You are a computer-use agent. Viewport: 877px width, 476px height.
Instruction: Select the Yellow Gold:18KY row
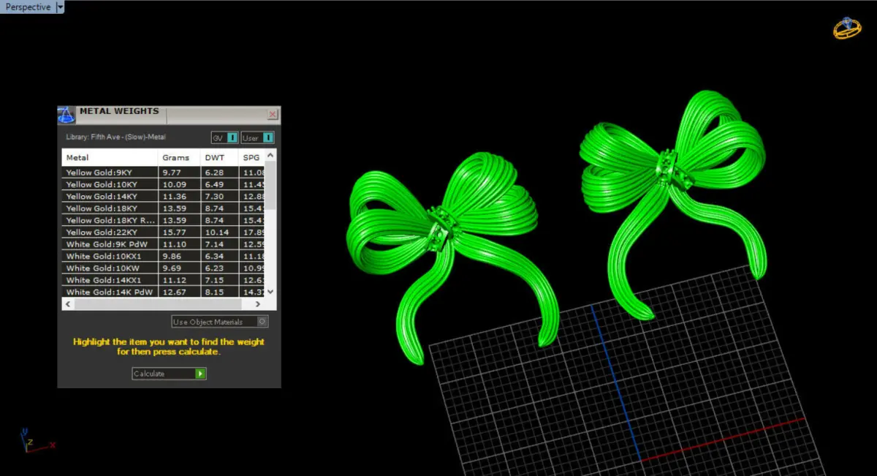163,208
